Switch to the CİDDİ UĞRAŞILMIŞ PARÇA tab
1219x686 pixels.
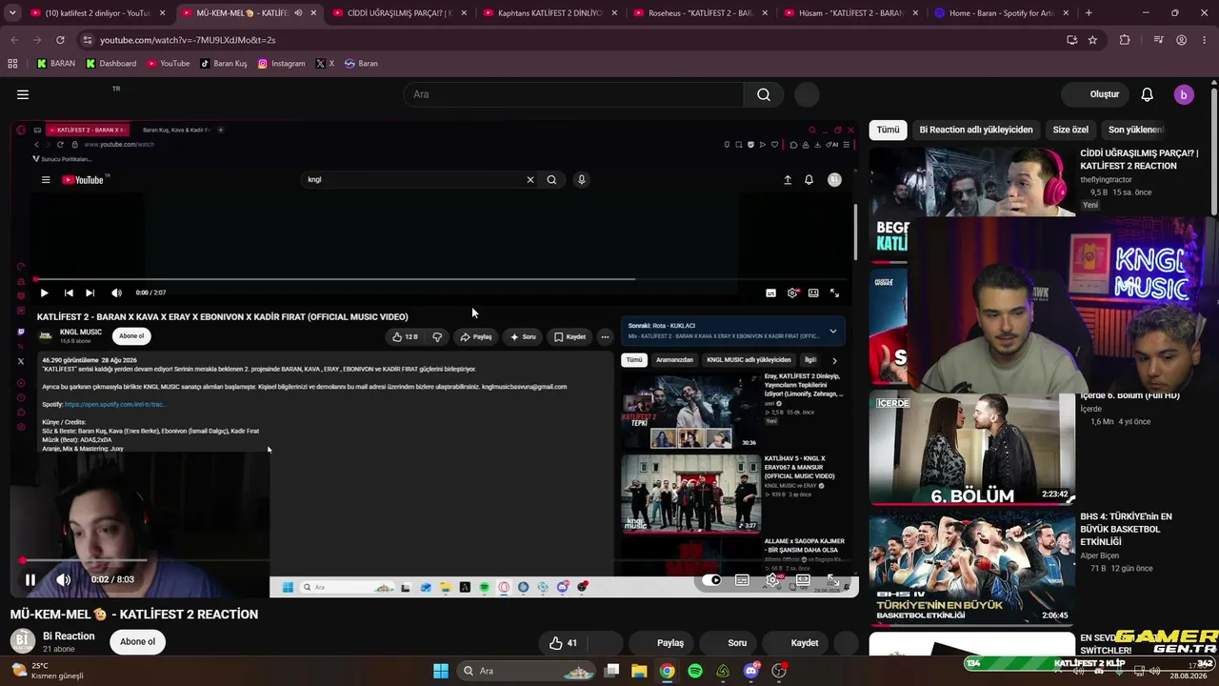399,13
